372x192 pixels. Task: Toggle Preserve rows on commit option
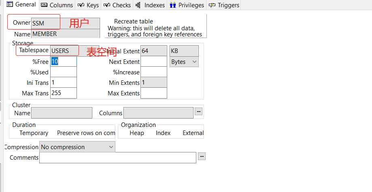pyautogui.click(x=86, y=133)
